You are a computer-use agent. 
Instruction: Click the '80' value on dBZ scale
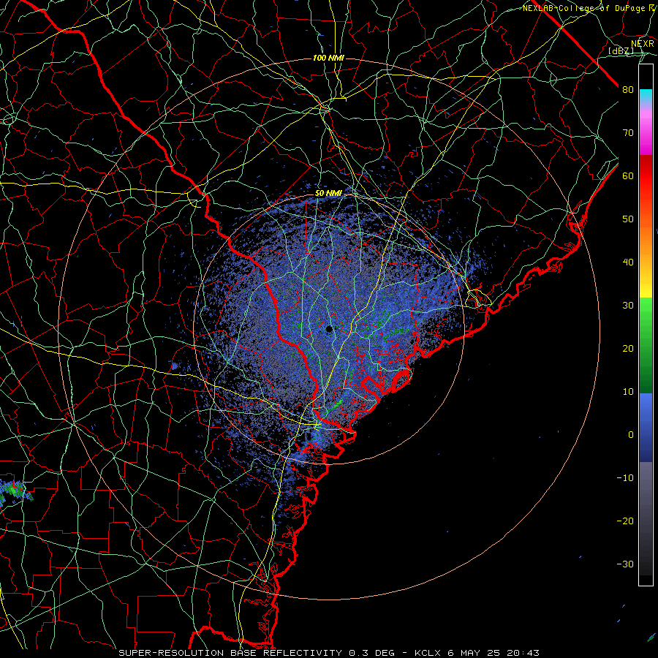(x=628, y=90)
